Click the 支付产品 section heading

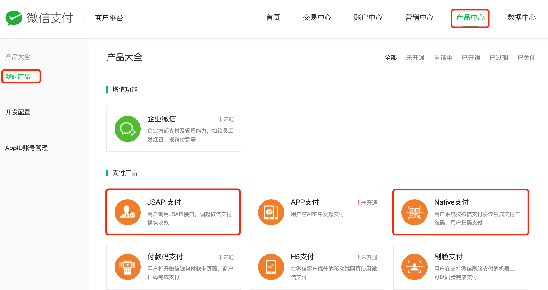click(x=125, y=173)
